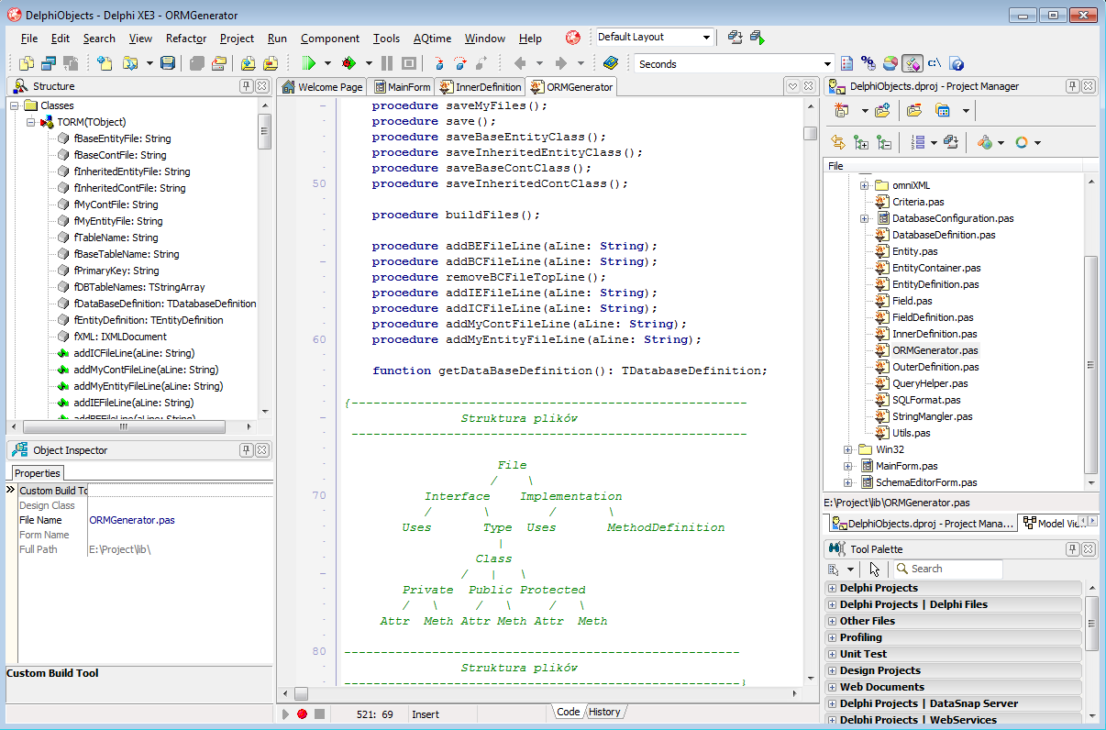Click the Pause toolbar icon
This screenshot has height=730, width=1106.
(x=387, y=63)
